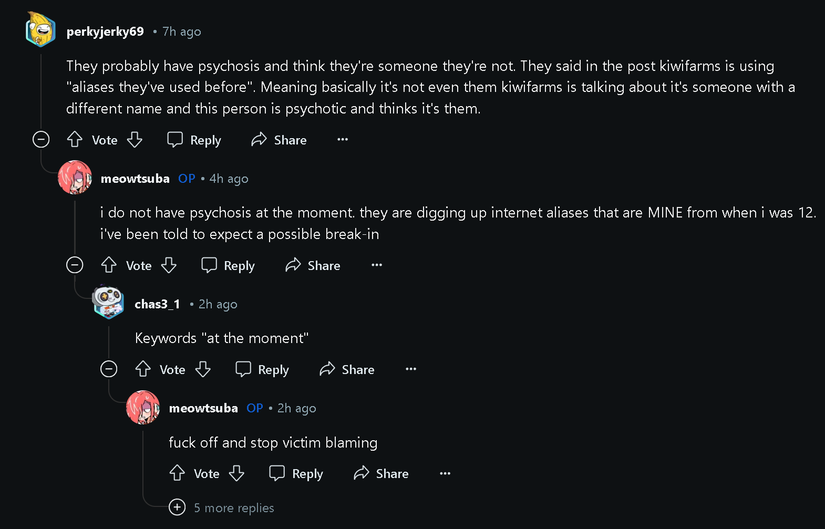825x529 pixels.
Task: Reply to 'fuck off and stop victim blaming'
Action: click(296, 473)
